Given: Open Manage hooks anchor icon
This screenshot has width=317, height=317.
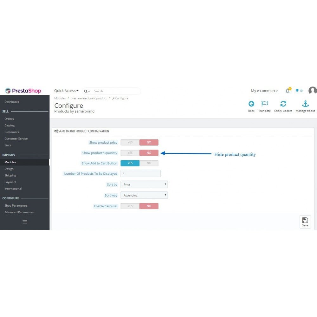Looking at the screenshot, I should point(305,104).
